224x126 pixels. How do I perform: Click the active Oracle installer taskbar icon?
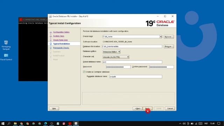76,124
